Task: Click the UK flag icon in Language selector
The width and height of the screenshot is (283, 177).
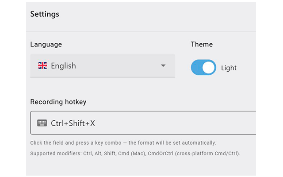Action: coord(42,66)
